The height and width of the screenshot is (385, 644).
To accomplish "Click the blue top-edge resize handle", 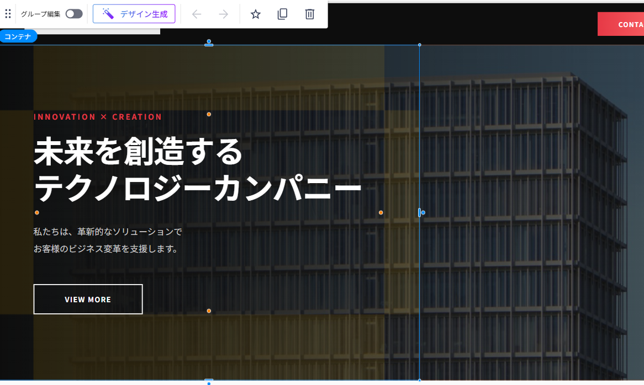I will pos(209,43).
